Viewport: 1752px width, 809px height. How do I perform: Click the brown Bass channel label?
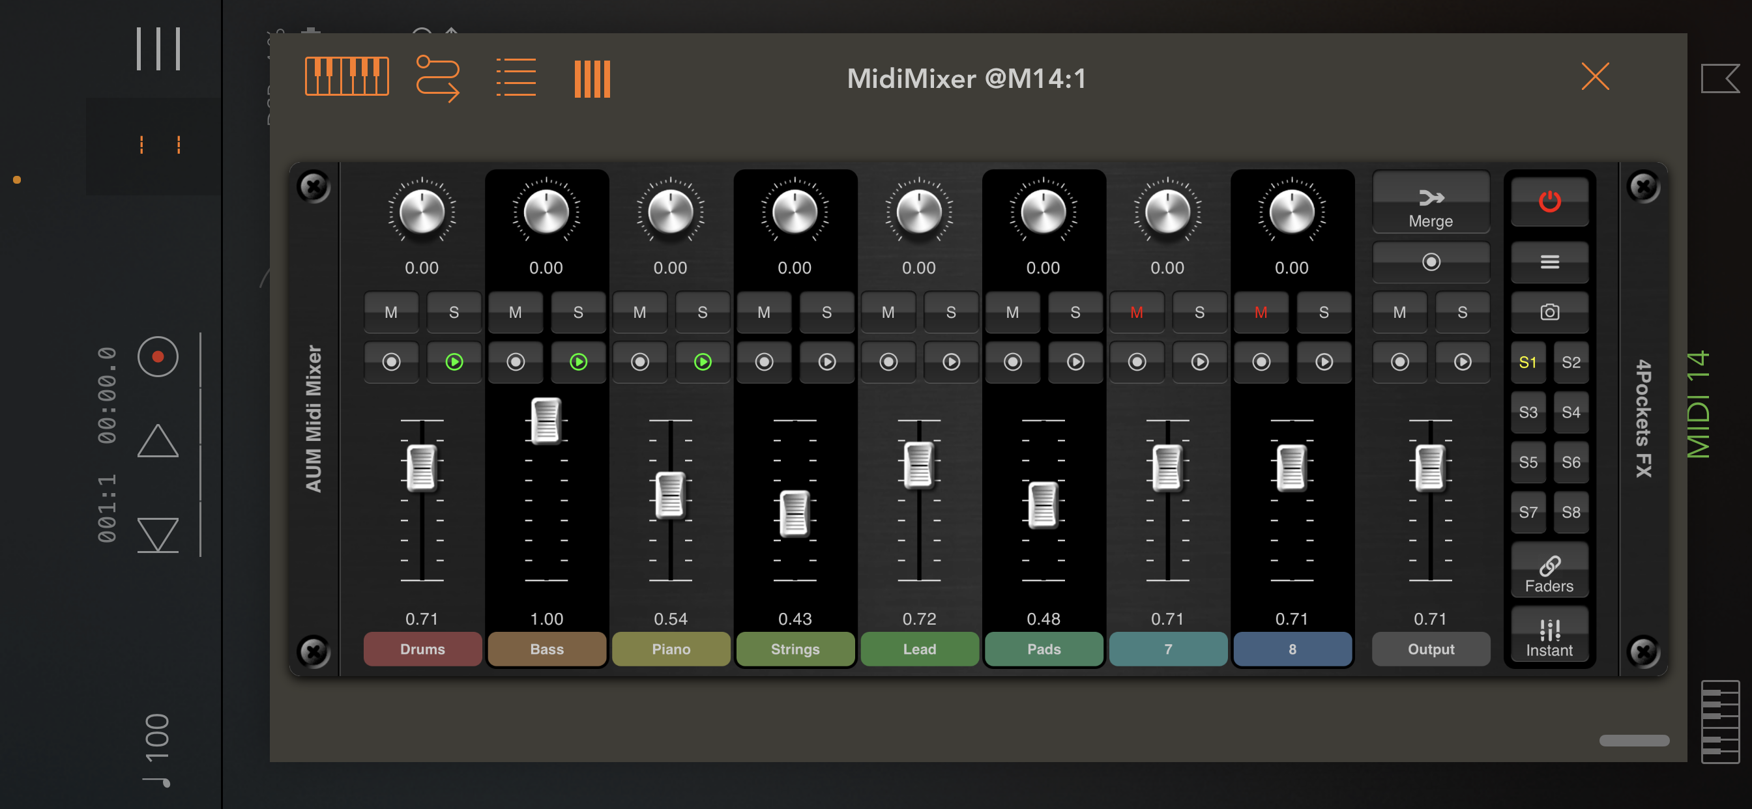click(x=547, y=649)
